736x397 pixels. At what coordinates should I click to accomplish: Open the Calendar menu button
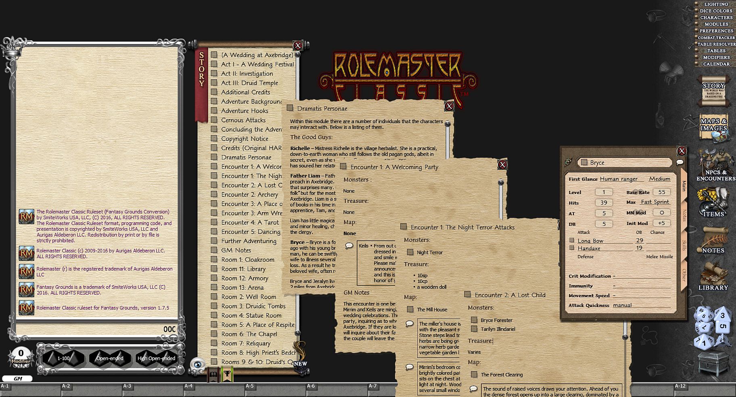[716, 64]
